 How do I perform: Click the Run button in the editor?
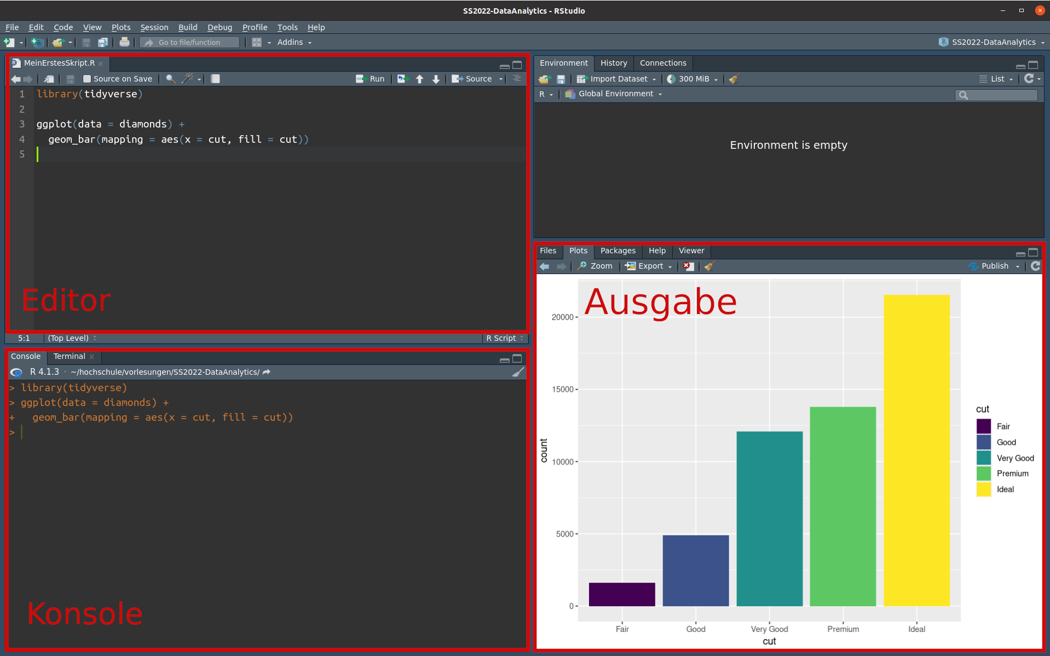[371, 79]
